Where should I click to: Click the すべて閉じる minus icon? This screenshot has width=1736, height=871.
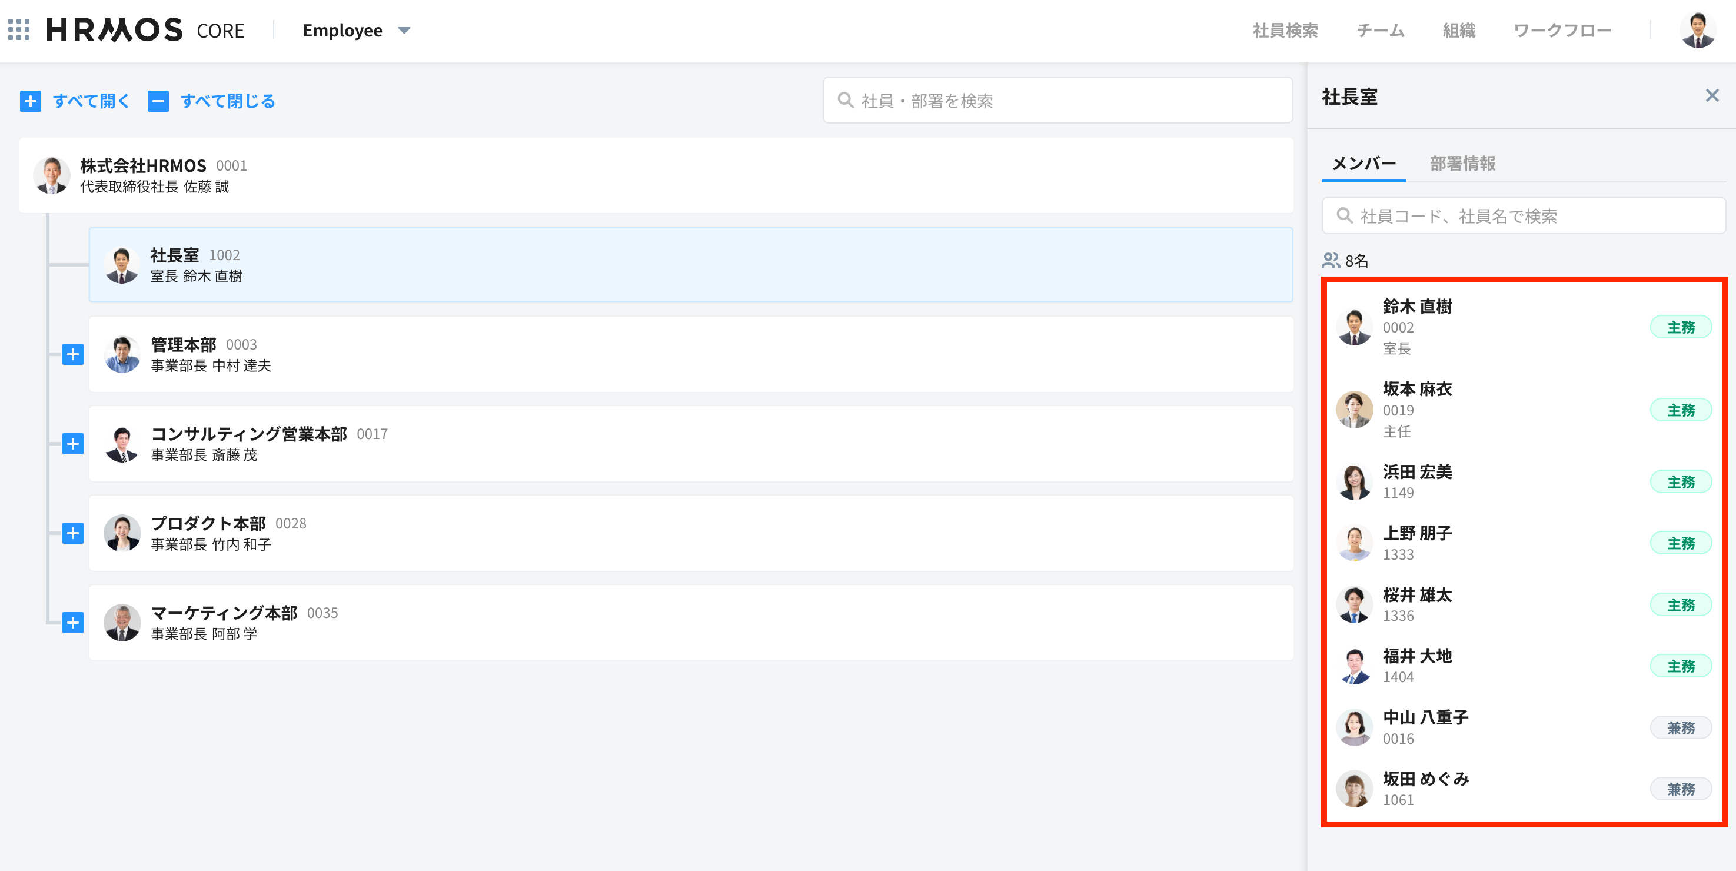158,101
